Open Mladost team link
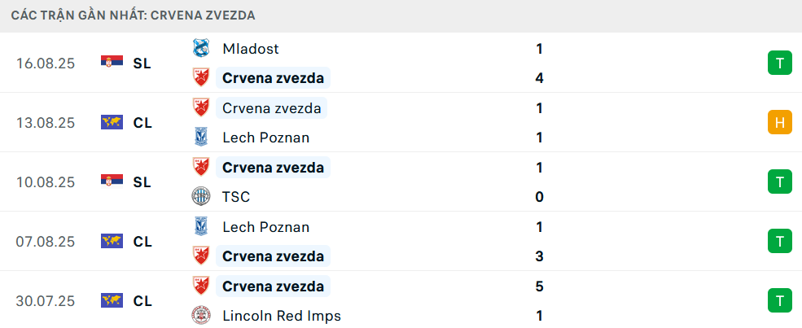Image resolution: width=802 pixels, height=328 pixels. [250, 49]
